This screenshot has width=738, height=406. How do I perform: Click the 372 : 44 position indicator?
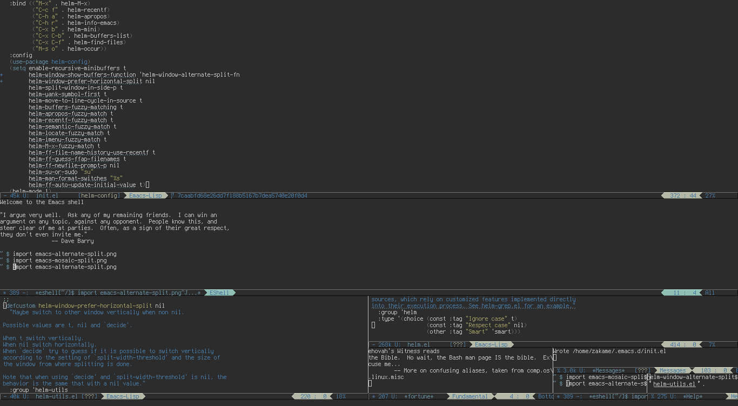pos(683,195)
